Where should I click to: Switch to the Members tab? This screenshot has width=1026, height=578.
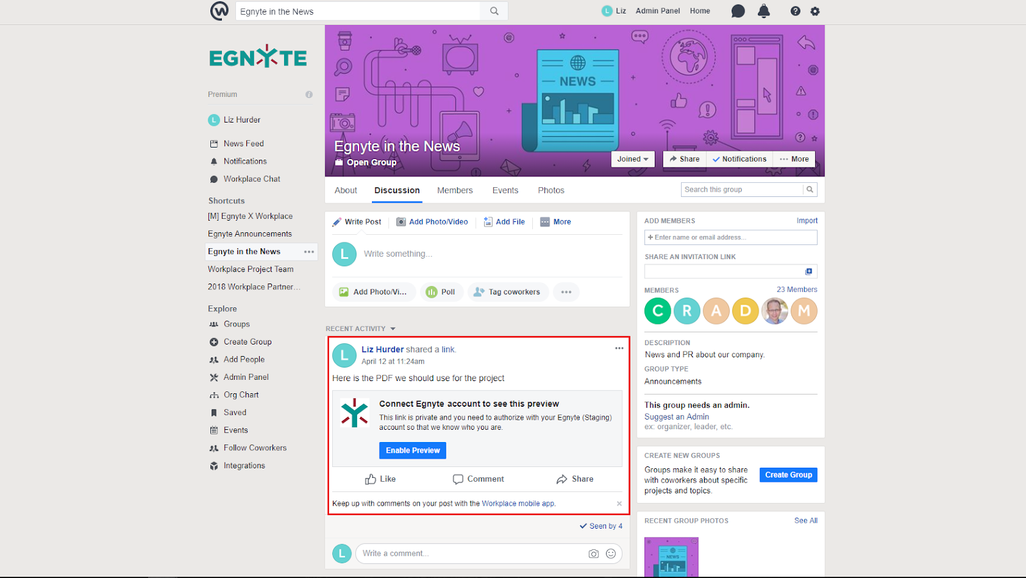click(455, 191)
